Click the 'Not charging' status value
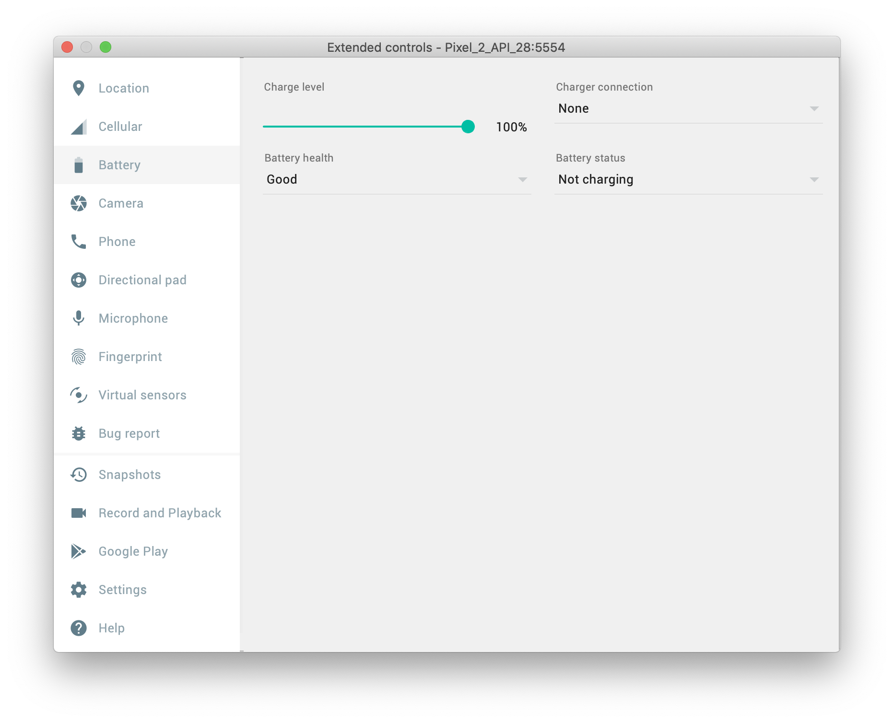Screen dimensions: 894x723 tap(596, 179)
